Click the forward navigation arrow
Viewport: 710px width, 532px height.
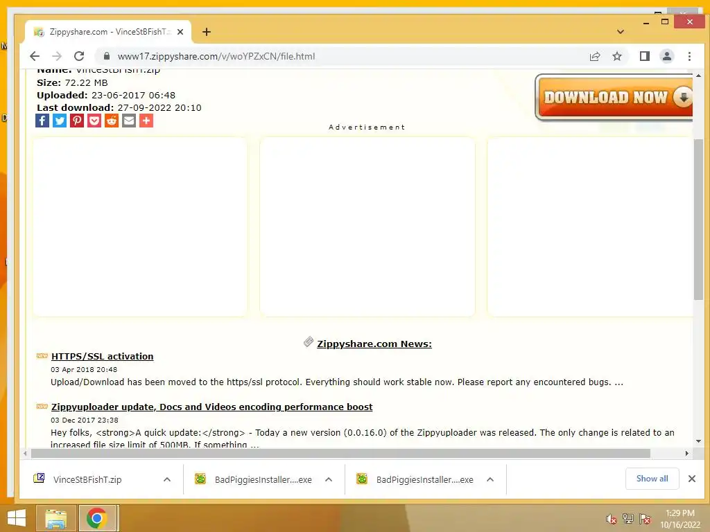pos(57,56)
